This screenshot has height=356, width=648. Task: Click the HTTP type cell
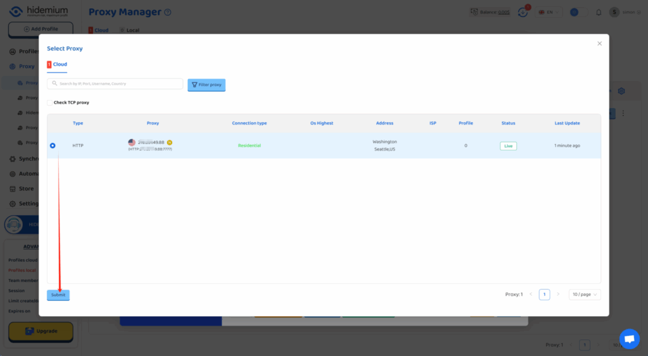click(78, 145)
